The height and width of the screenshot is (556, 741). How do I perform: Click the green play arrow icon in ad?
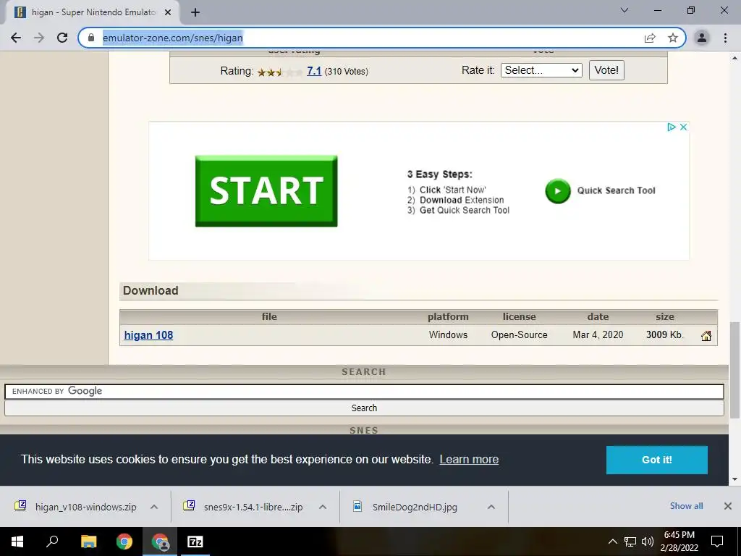tap(558, 191)
